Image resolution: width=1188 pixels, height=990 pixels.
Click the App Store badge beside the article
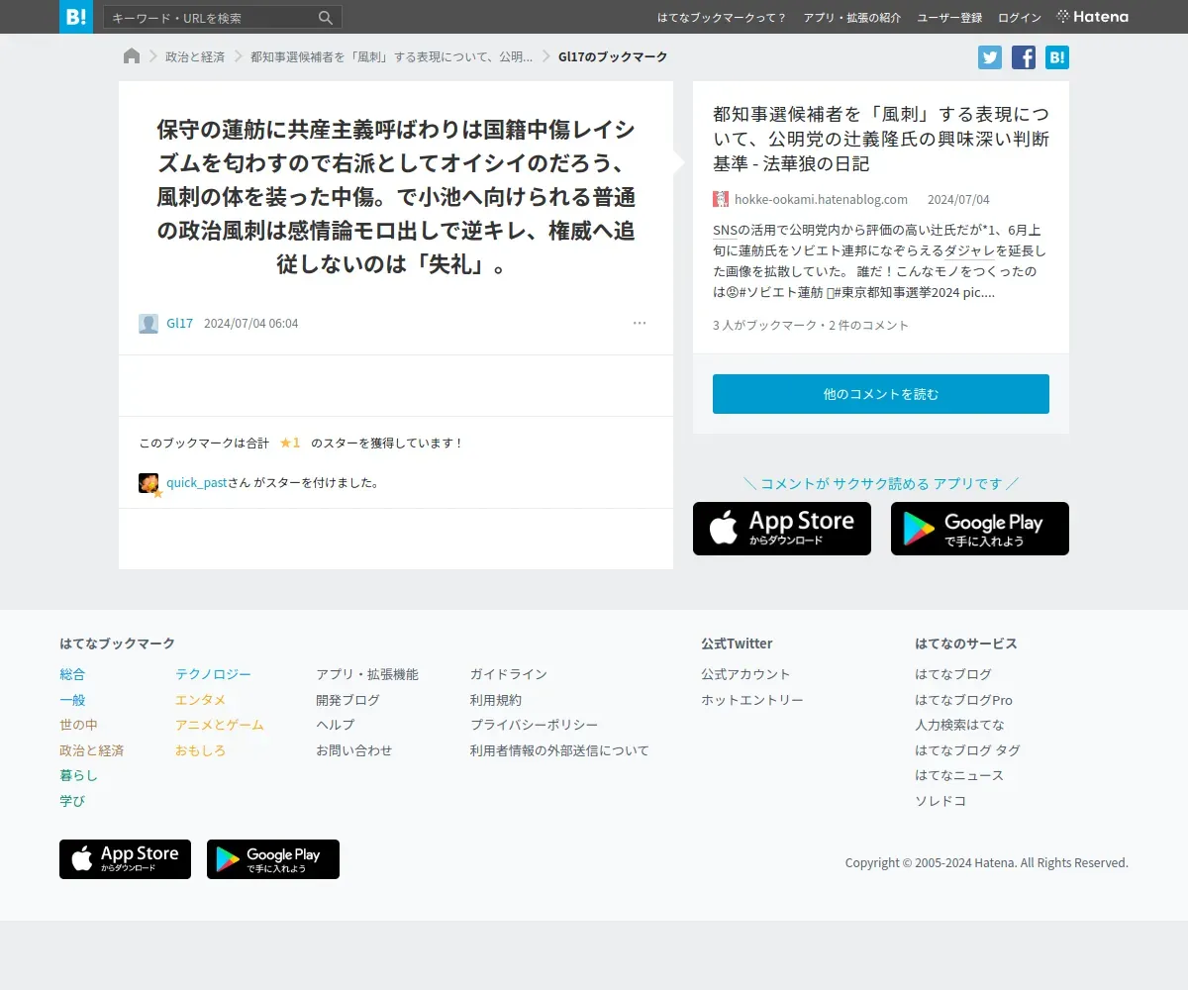point(782,529)
